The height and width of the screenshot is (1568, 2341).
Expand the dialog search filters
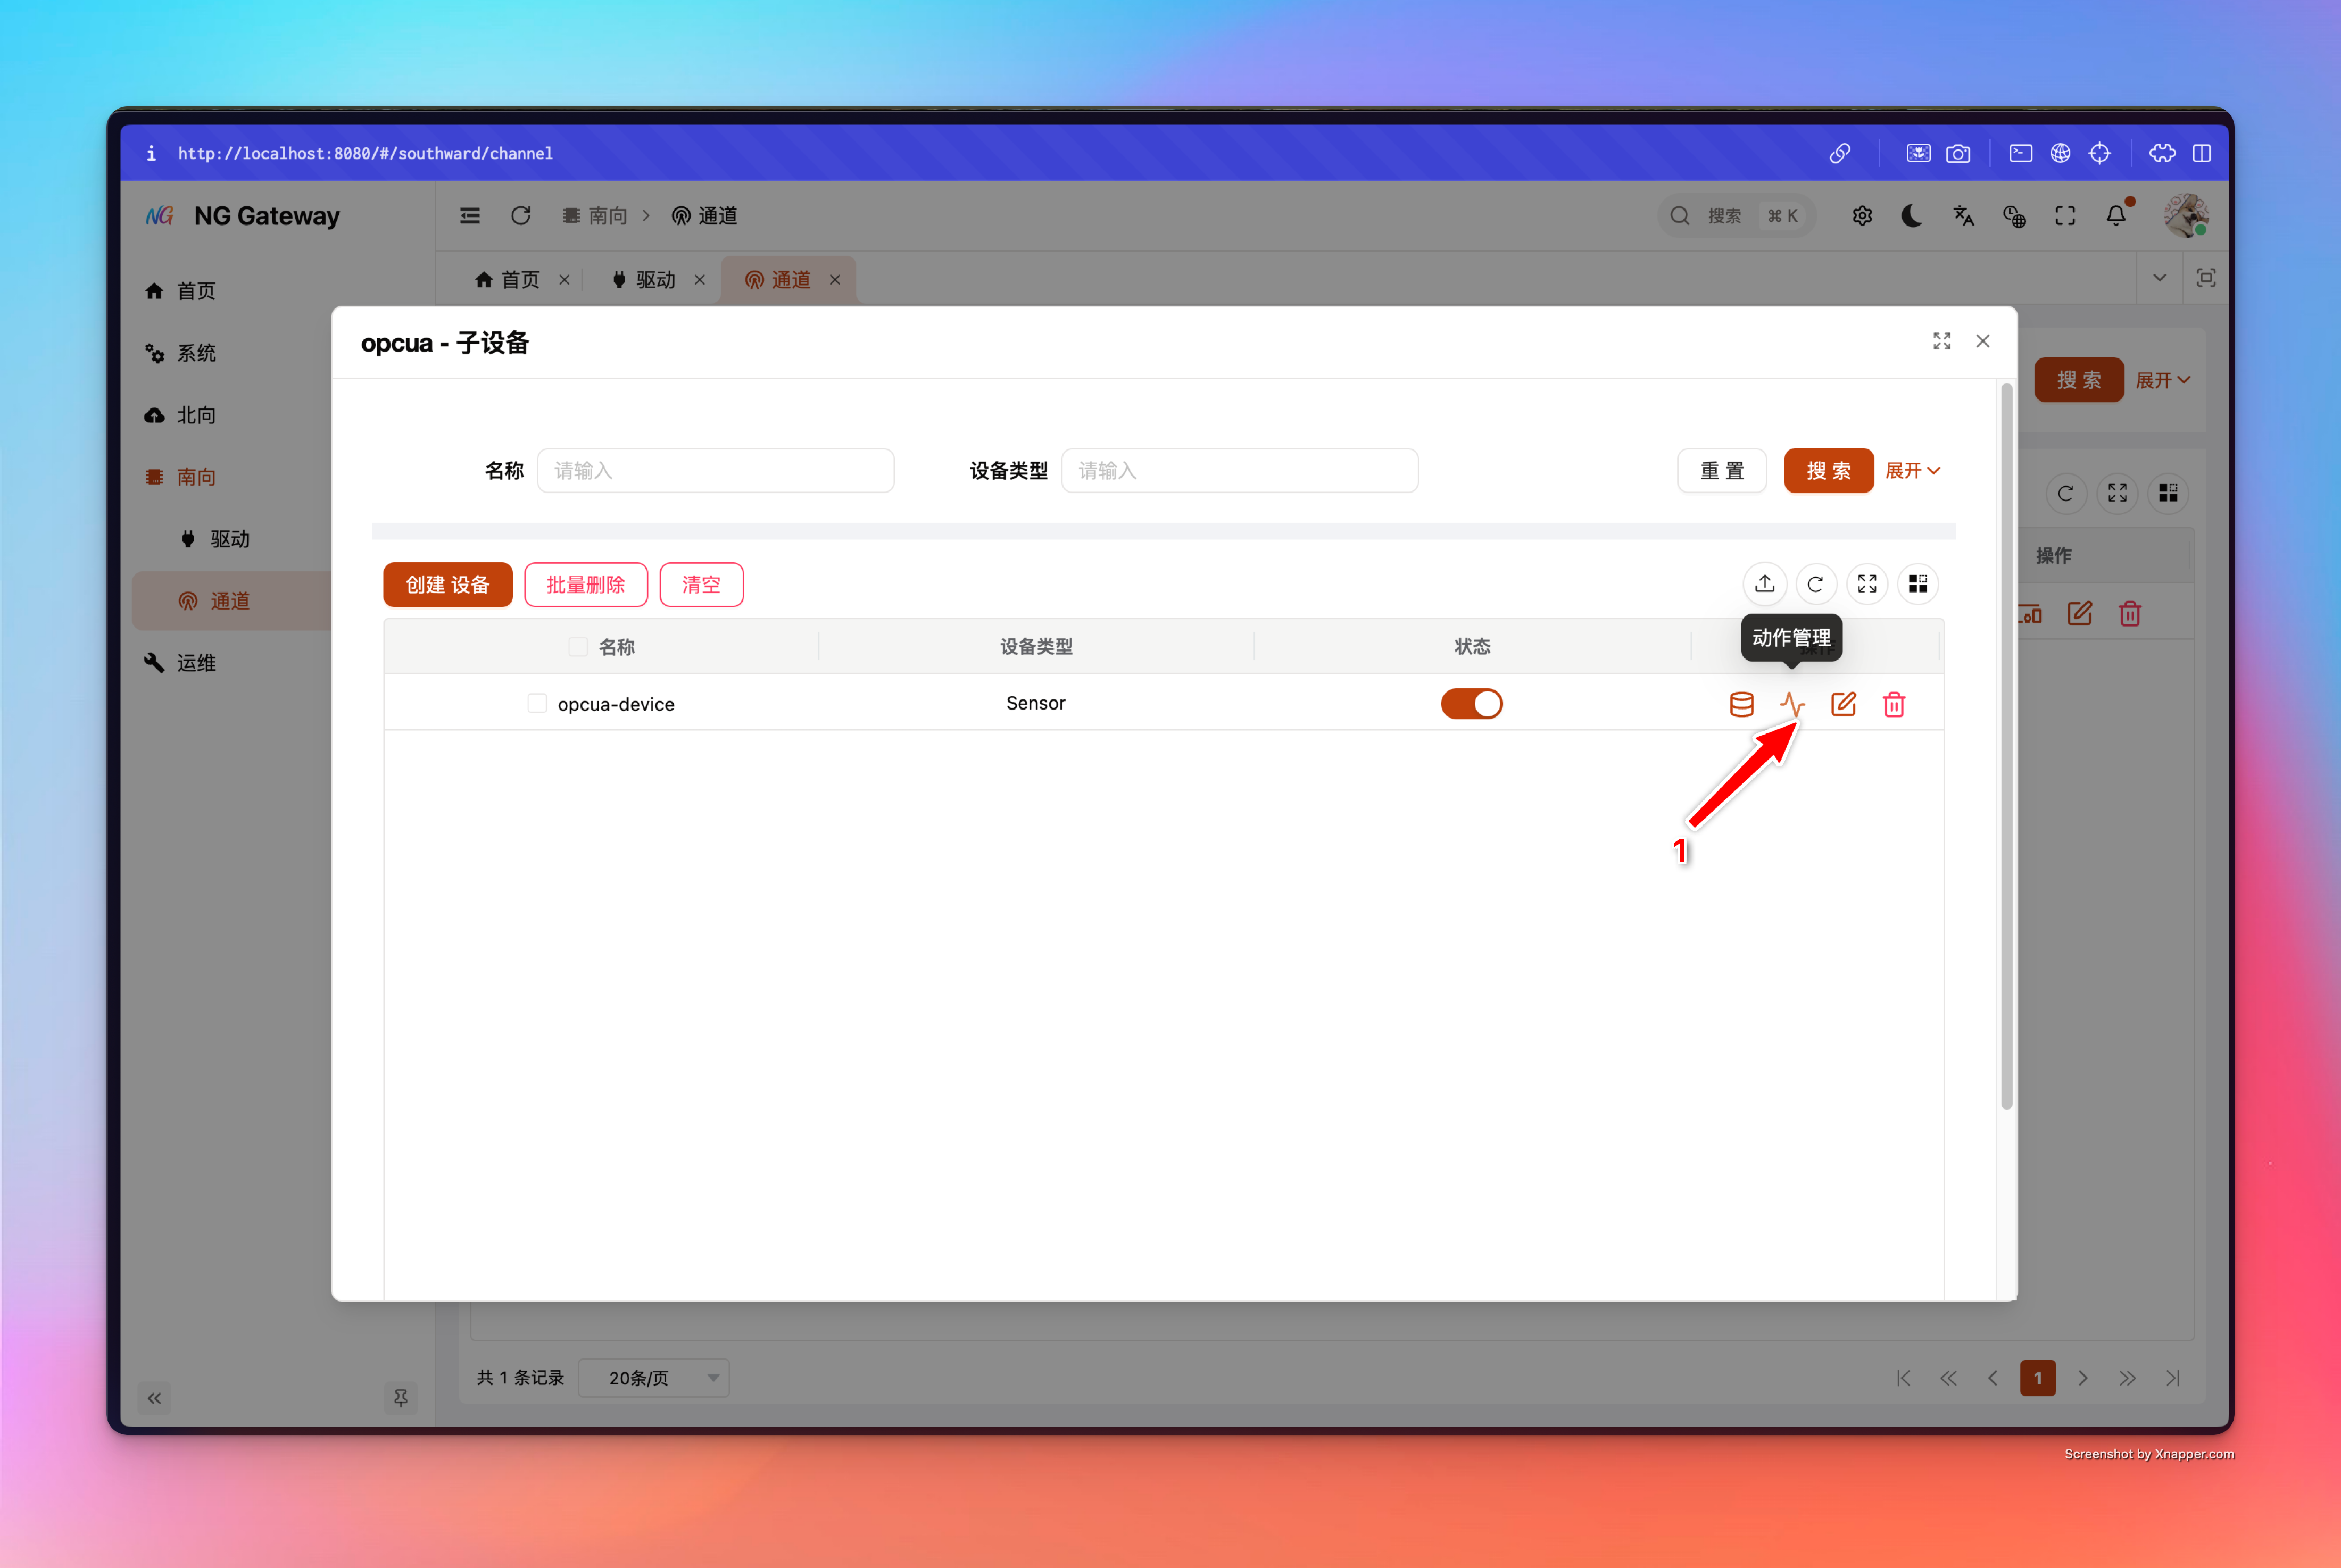coord(1912,471)
